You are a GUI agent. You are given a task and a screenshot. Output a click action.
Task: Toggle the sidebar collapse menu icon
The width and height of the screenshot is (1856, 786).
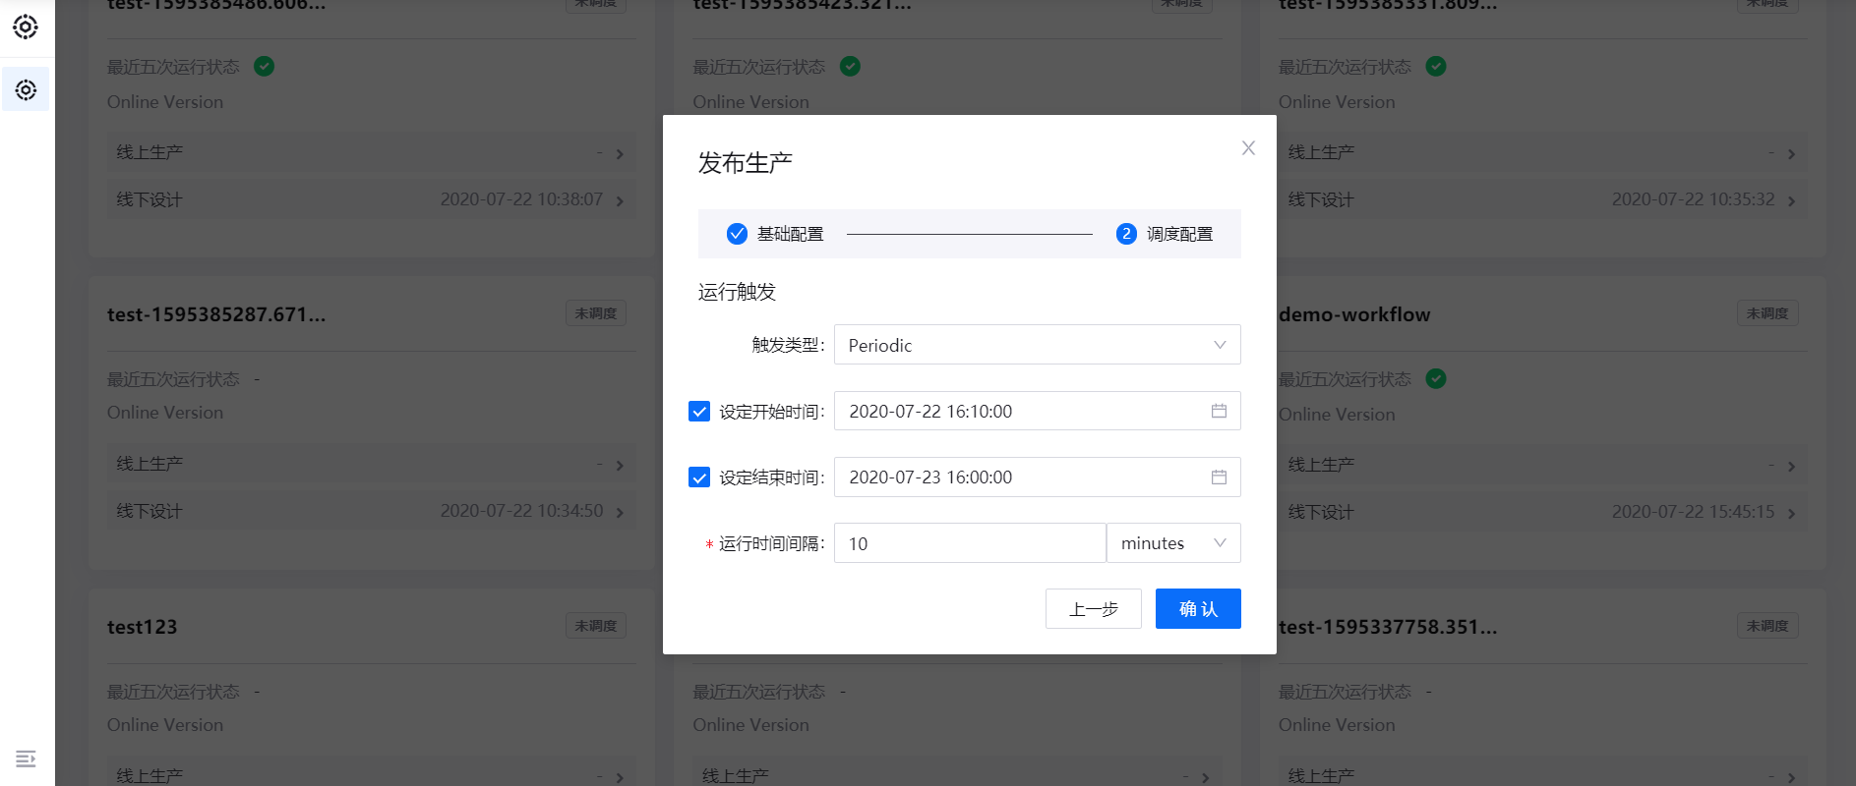(x=26, y=758)
